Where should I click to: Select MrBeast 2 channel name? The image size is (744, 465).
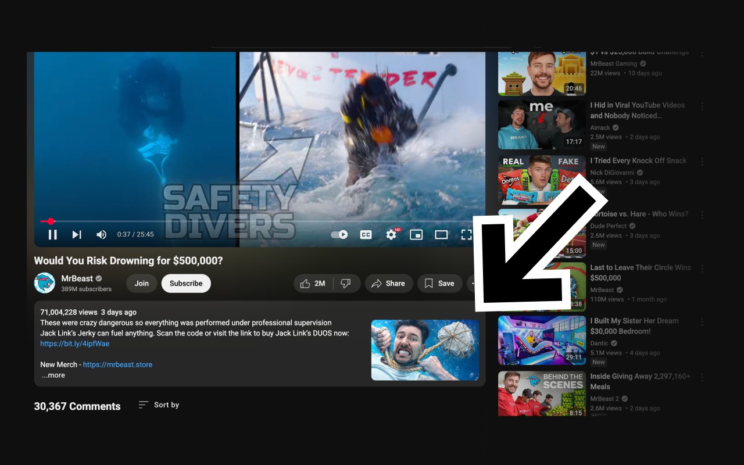click(604, 399)
